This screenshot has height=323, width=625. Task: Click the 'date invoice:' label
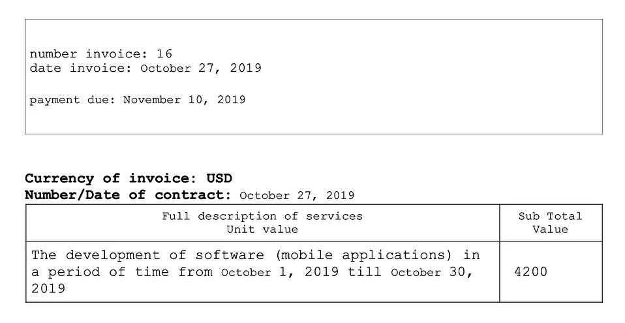tap(81, 68)
